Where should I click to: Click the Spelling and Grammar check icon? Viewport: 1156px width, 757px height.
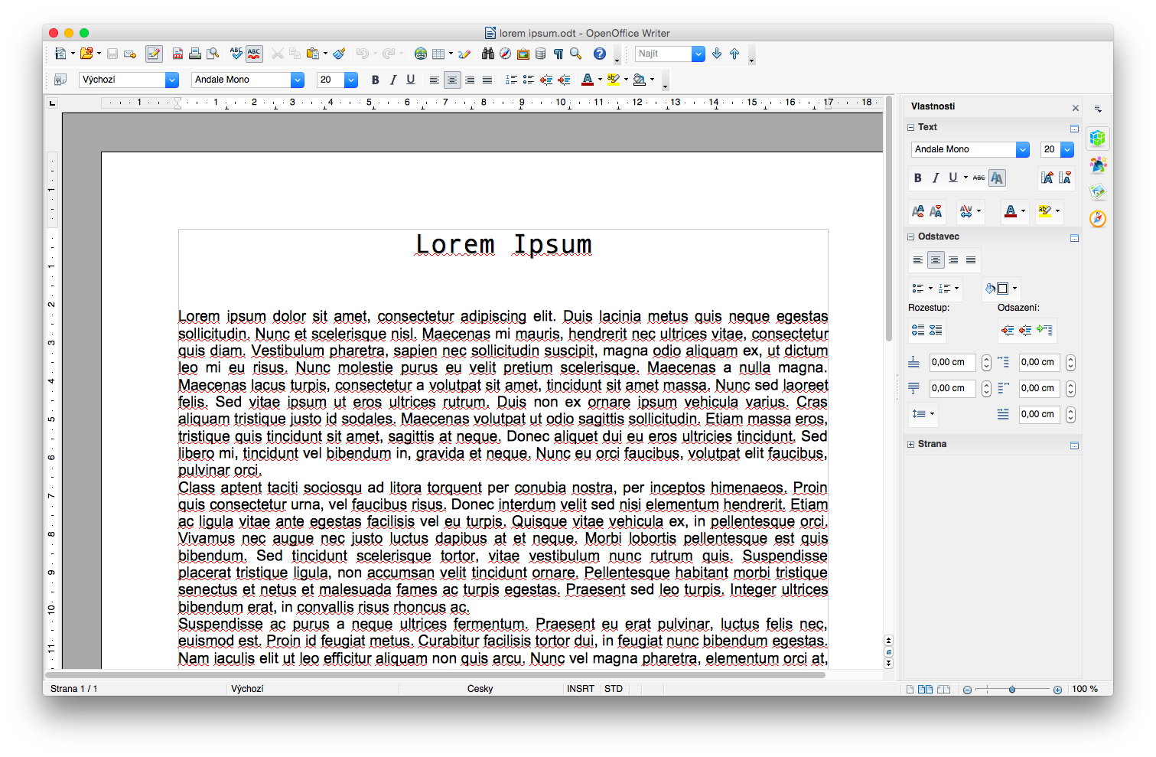(x=236, y=54)
